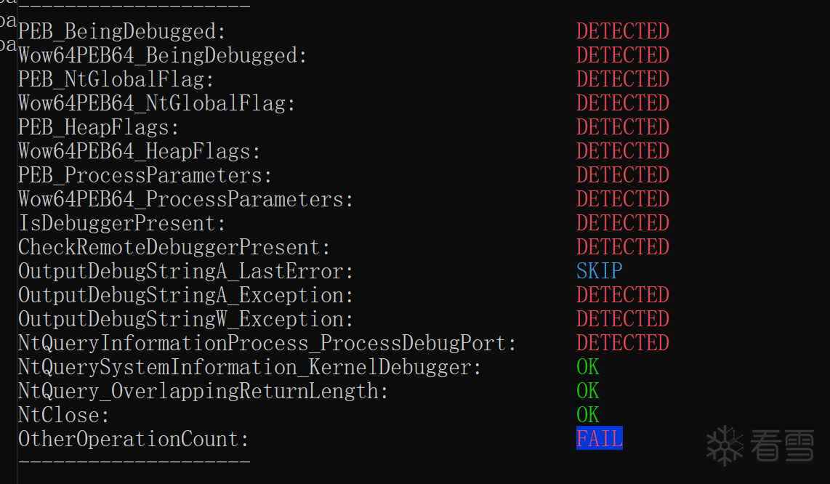This screenshot has height=484, width=830.
Task: Click the highlighted FAIL status text
Action: click(600, 439)
